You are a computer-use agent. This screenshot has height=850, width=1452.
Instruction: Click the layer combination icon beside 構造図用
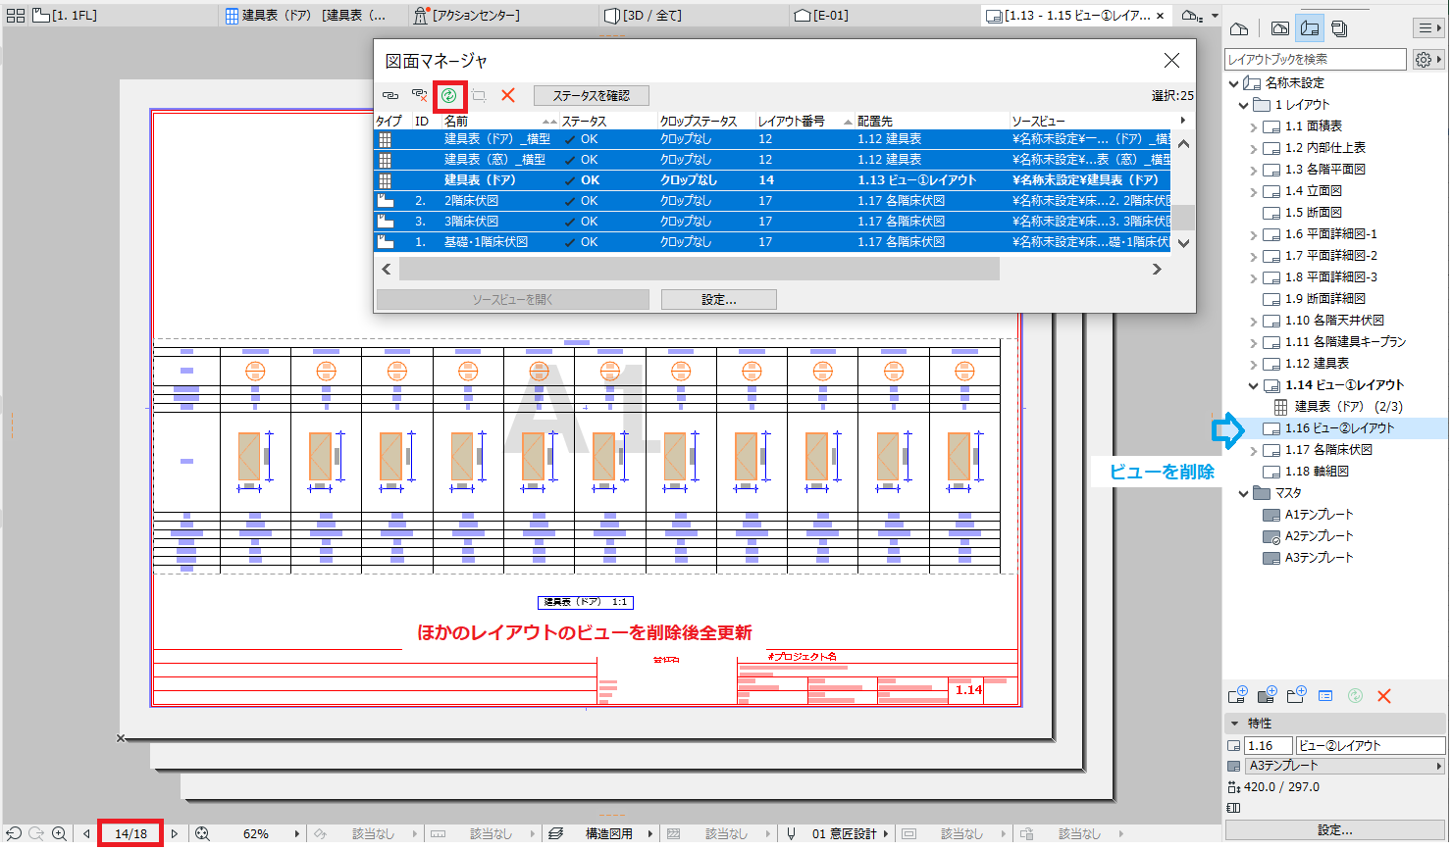click(556, 833)
